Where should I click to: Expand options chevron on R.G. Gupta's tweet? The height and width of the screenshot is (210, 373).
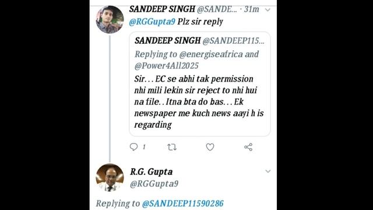tap(268, 171)
